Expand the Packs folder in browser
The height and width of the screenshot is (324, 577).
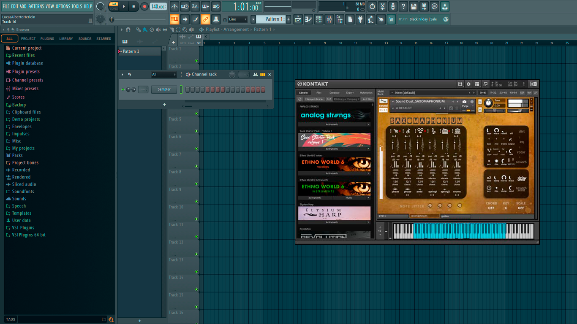pos(14,156)
